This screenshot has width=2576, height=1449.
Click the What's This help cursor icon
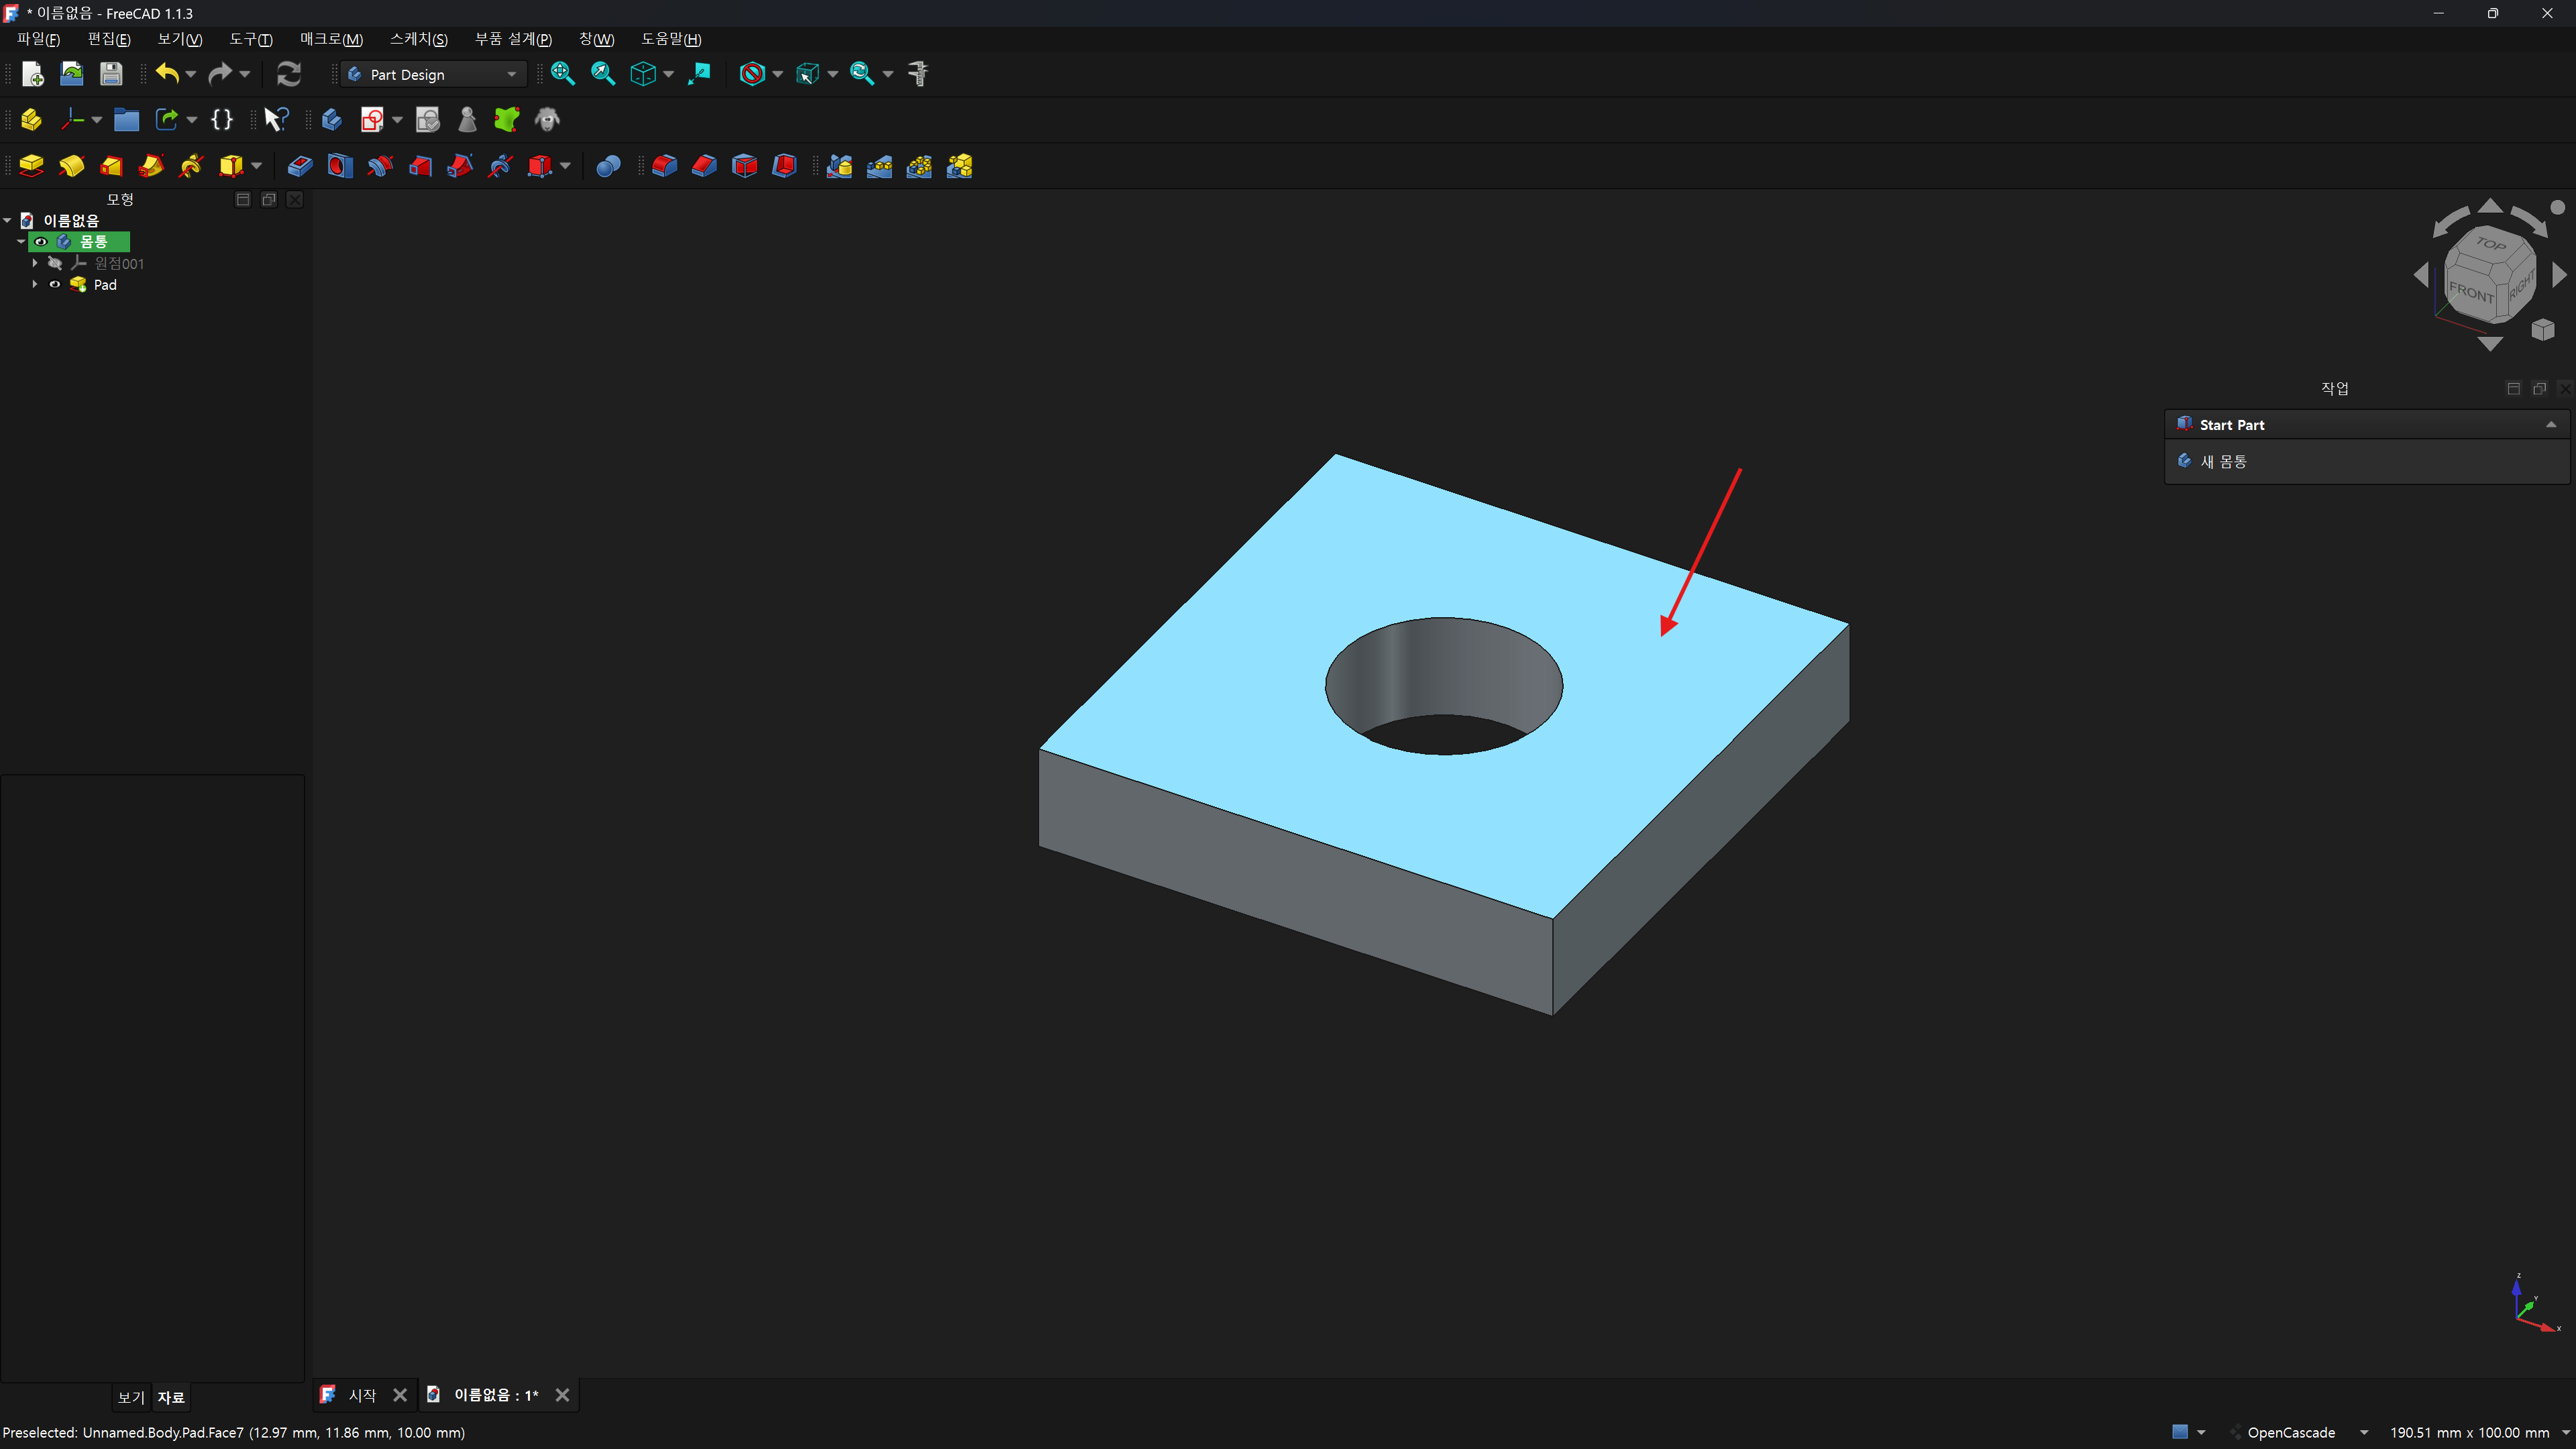pos(276,120)
